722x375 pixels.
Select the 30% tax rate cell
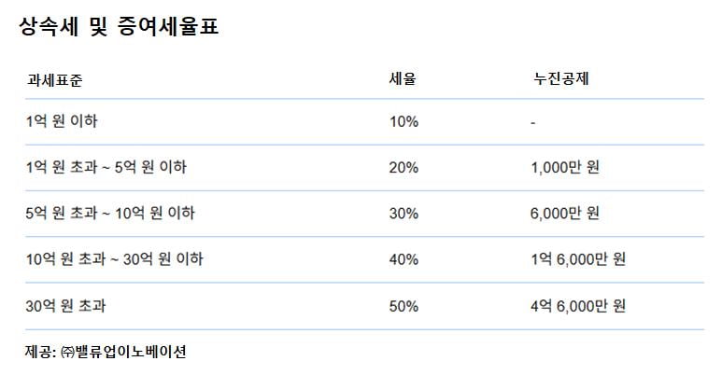click(x=403, y=213)
